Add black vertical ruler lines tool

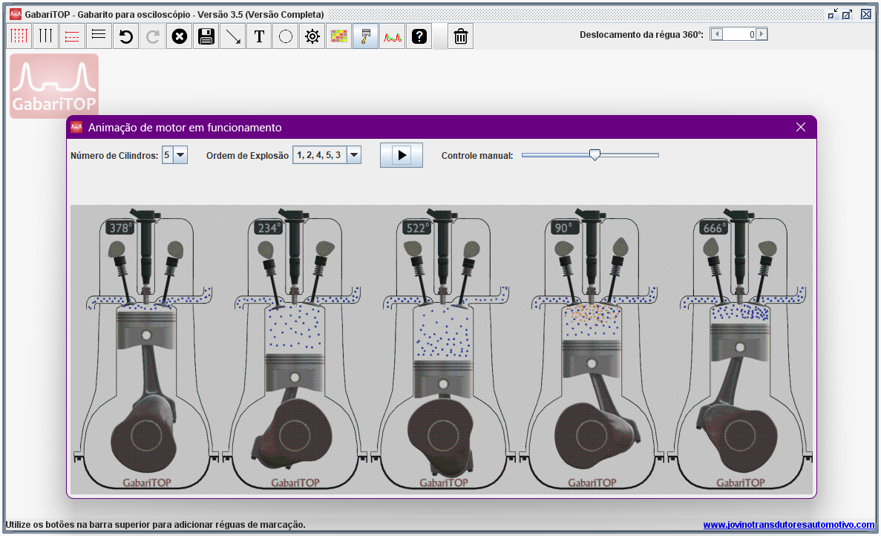coord(45,36)
